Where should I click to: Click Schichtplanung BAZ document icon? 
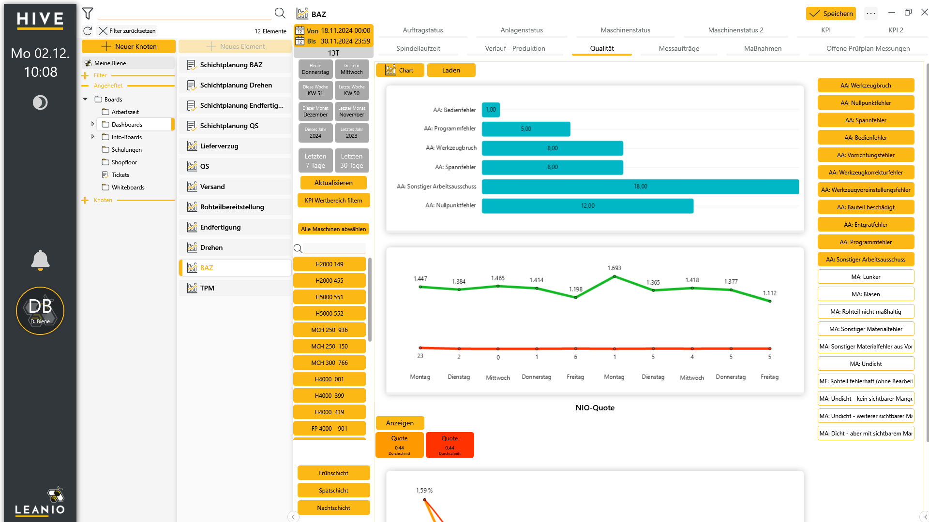(192, 65)
